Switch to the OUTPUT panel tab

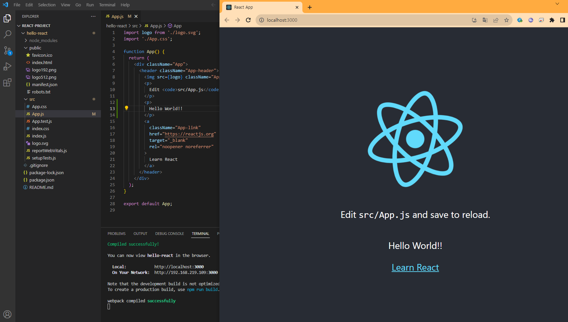(140, 234)
